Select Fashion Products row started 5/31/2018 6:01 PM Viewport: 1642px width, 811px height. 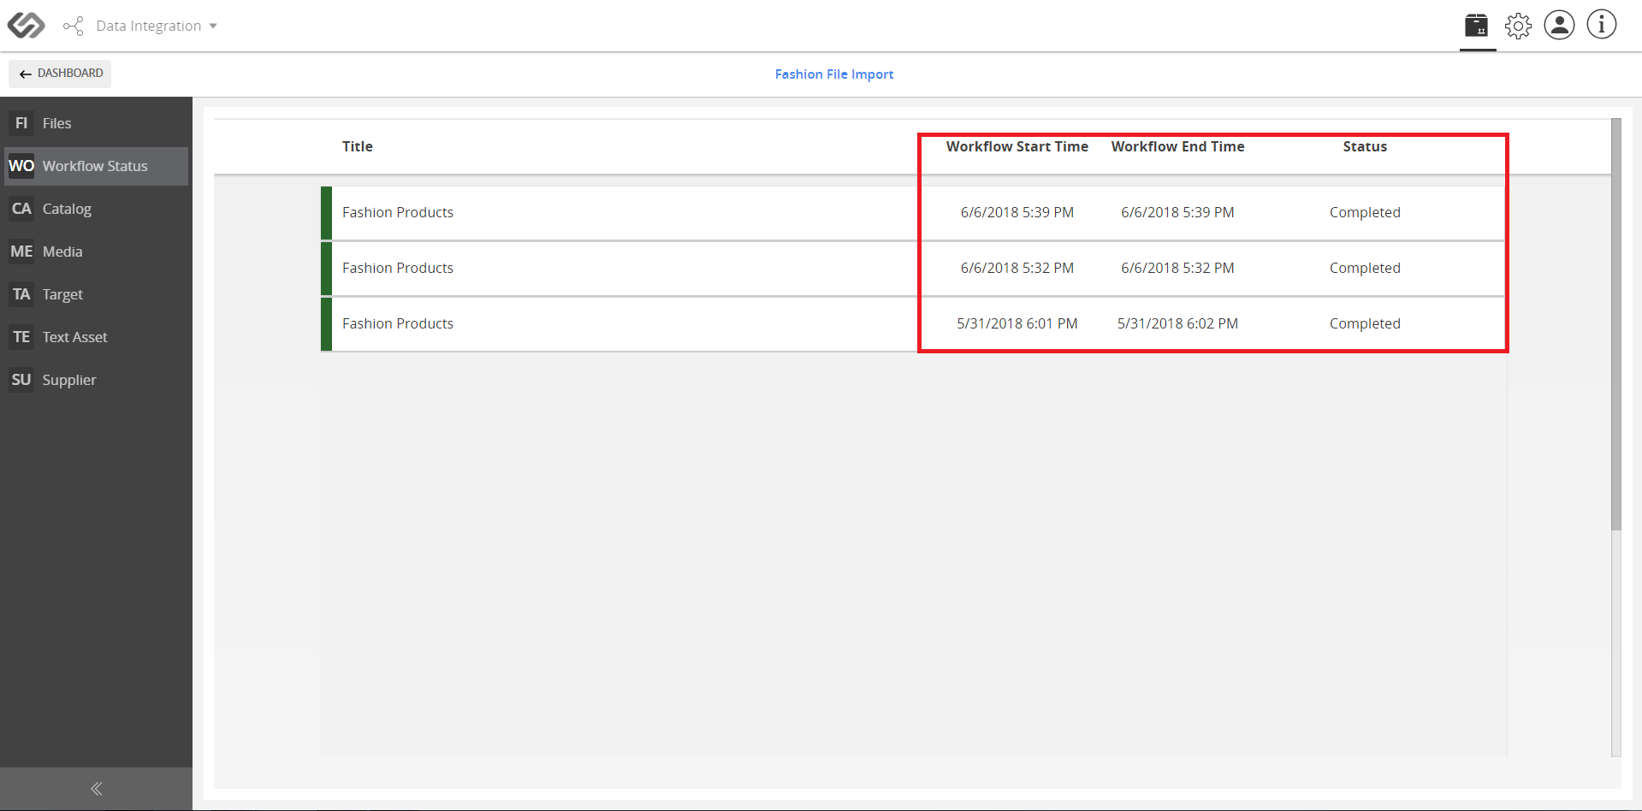(x=913, y=324)
